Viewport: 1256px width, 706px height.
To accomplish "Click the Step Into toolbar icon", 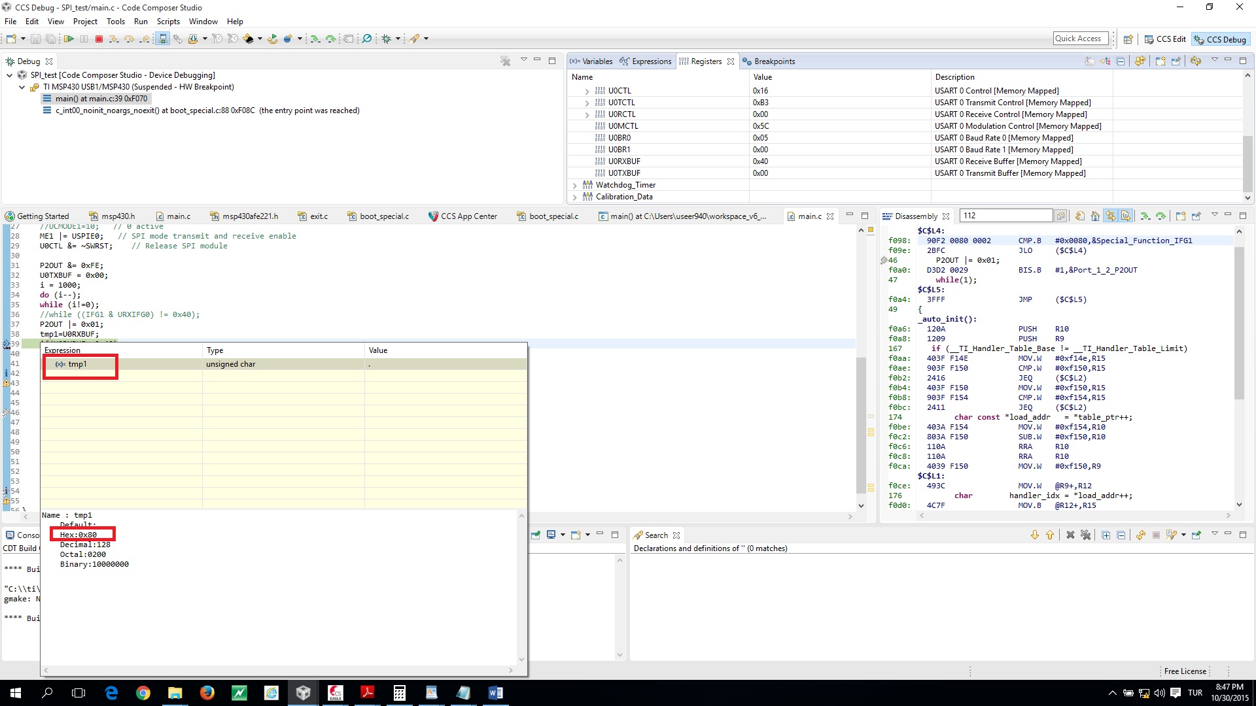I will [x=113, y=39].
